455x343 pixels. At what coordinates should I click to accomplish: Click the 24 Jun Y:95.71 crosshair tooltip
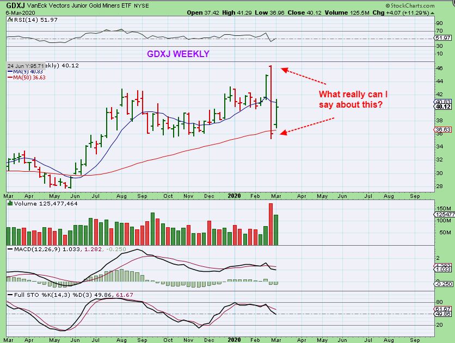[26, 66]
